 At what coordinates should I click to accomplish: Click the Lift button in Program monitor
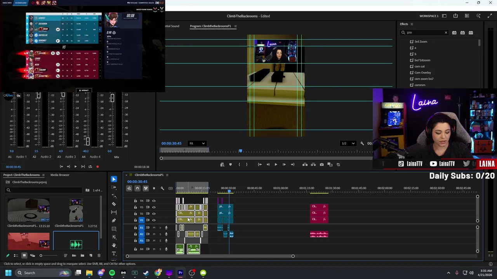point(305,165)
